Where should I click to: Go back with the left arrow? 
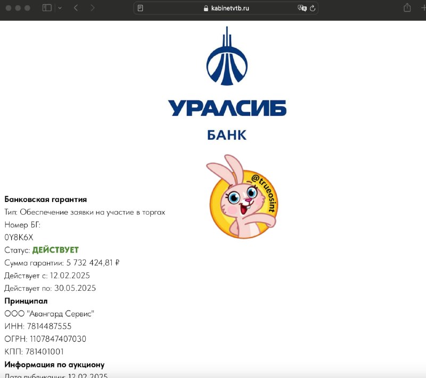coord(76,8)
